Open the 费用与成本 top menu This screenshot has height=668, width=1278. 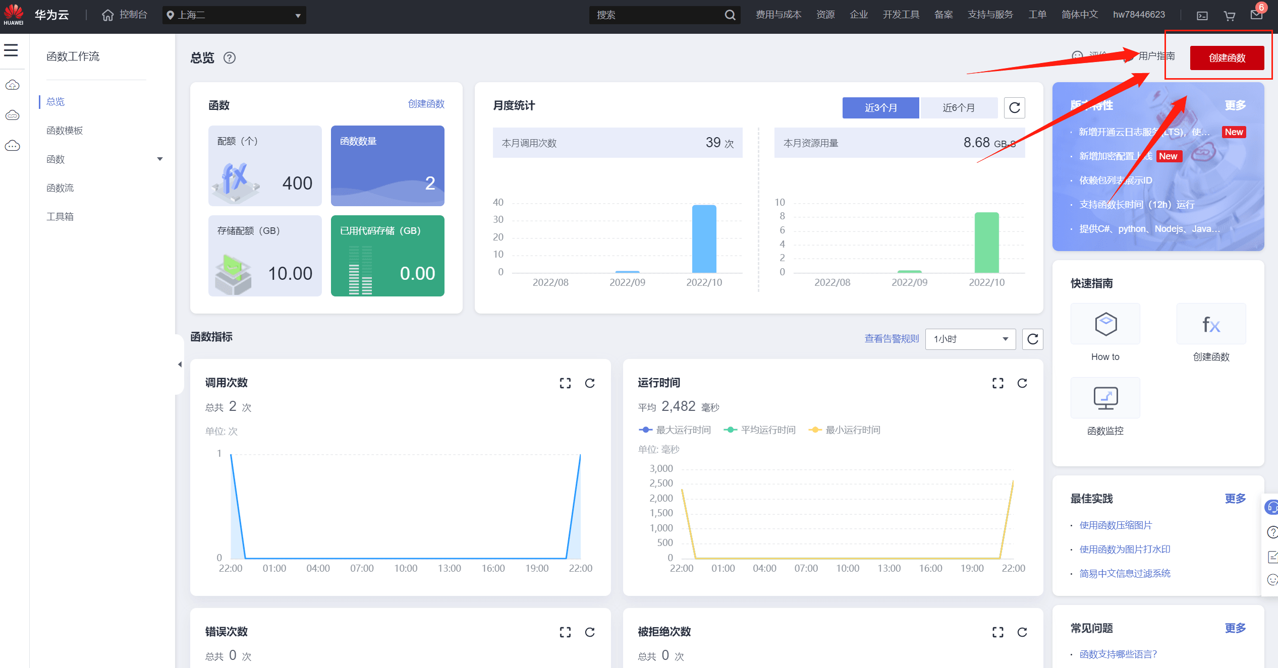(778, 15)
